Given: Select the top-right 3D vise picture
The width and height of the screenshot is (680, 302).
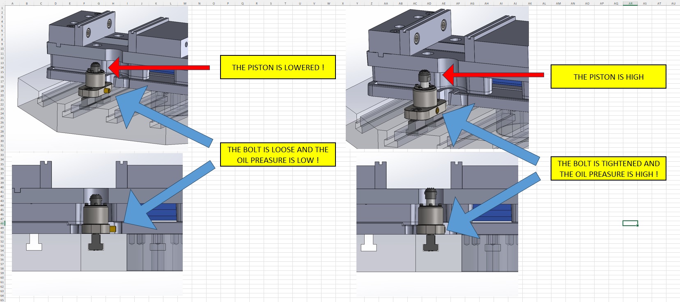Looking at the screenshot, I should 437,77.
